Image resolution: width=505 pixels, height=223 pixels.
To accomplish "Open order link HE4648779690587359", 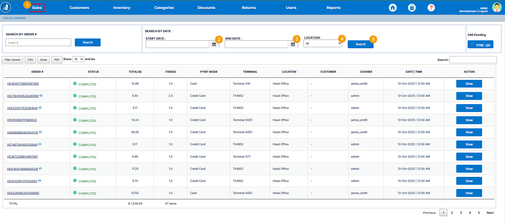I will (23, 84).
